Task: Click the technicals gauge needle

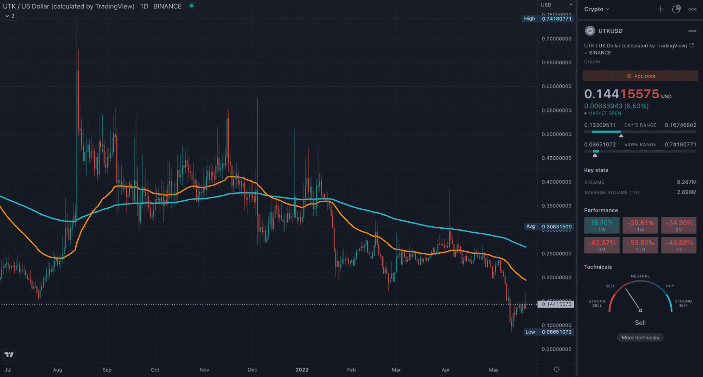Action: 633,300
